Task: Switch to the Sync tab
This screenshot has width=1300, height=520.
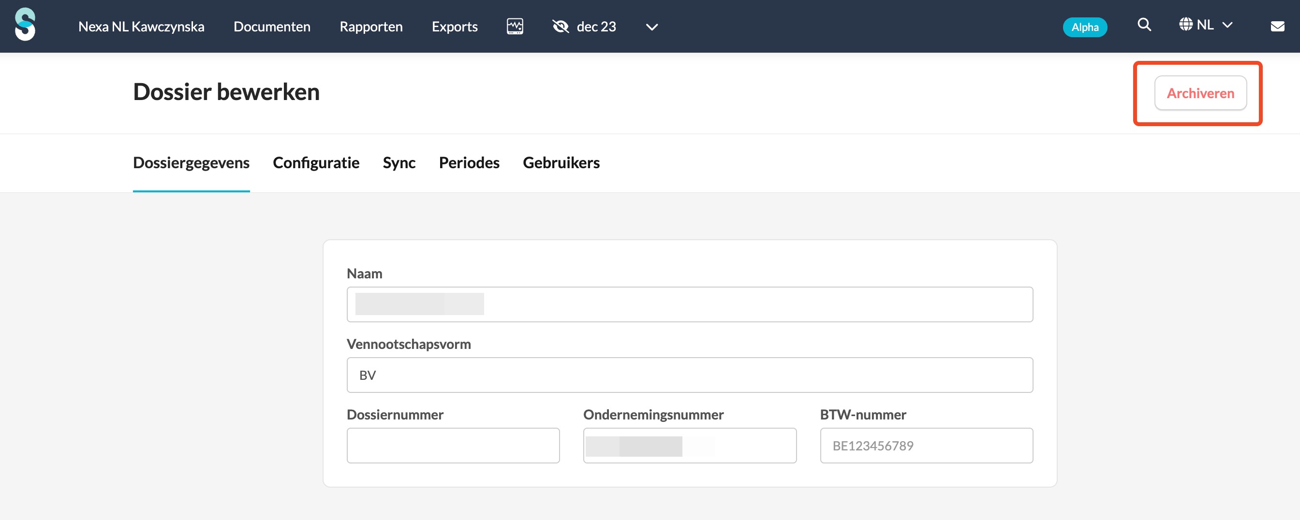Action: coord(399,163)
